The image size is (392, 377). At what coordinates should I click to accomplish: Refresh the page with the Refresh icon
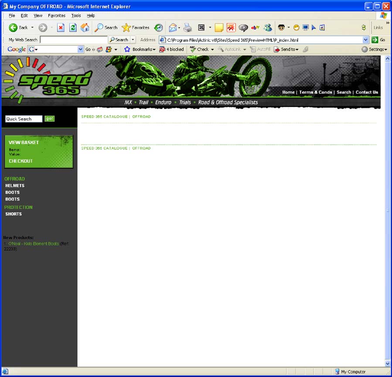(x=73, y=27)
